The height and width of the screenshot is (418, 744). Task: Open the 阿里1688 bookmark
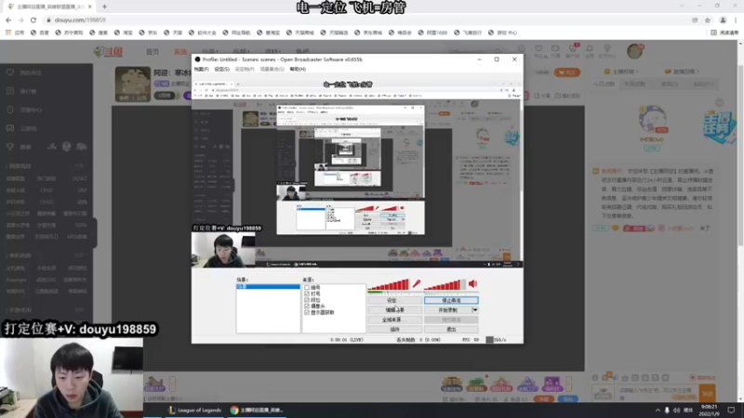(x=432, y=33)
